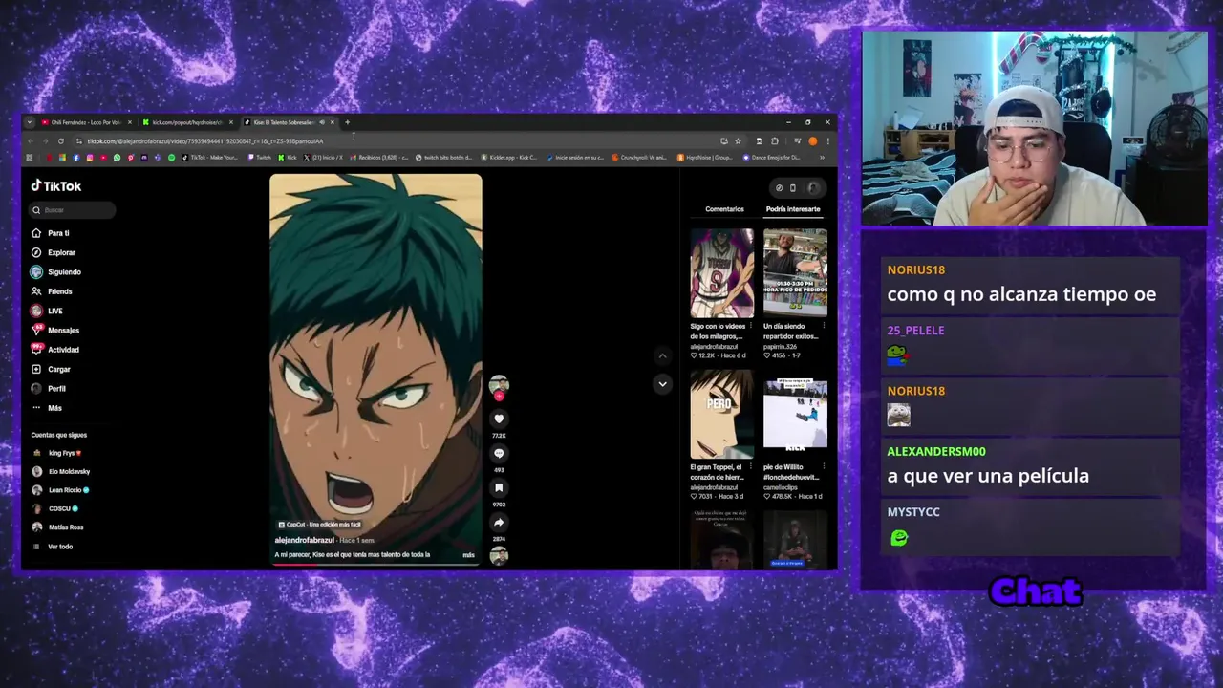The height and width of the screenshot is (688, 1223).
Task: Open Crunchyroll bookmark in bookmarks bar
Action: [640, 158]
